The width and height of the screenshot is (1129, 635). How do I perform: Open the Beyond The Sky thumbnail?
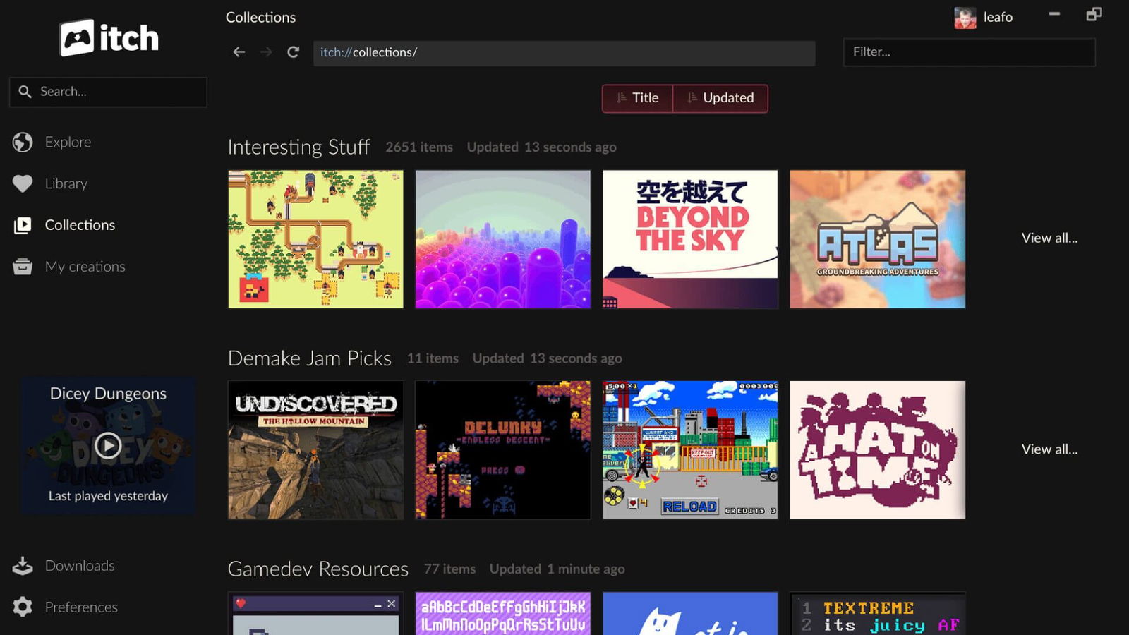pyautogui.click(x=689, y=238)
